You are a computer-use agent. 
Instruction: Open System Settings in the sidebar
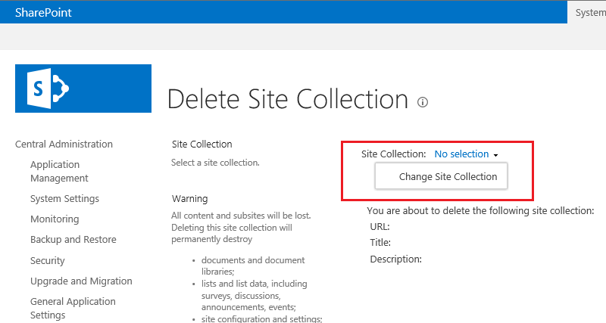64,199
